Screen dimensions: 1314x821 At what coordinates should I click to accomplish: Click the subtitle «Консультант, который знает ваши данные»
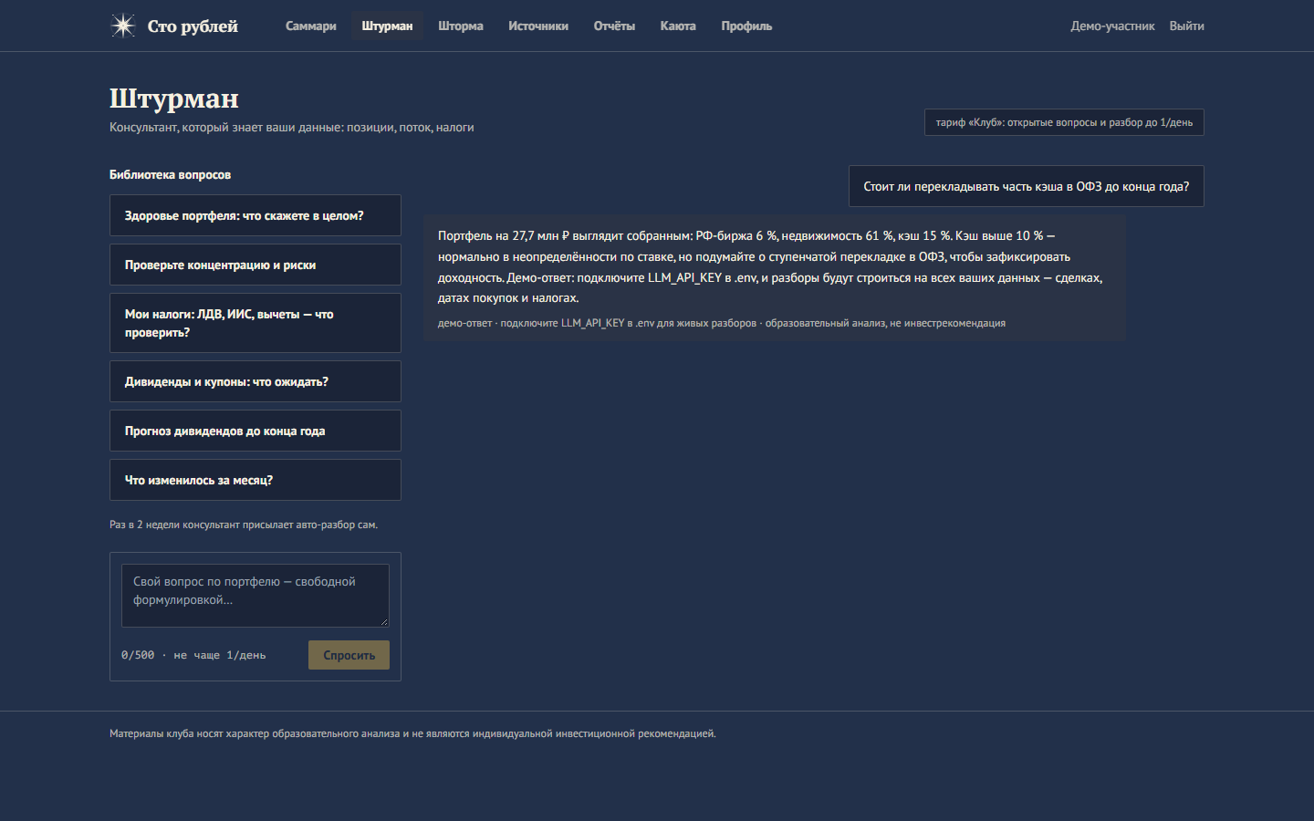292,128
